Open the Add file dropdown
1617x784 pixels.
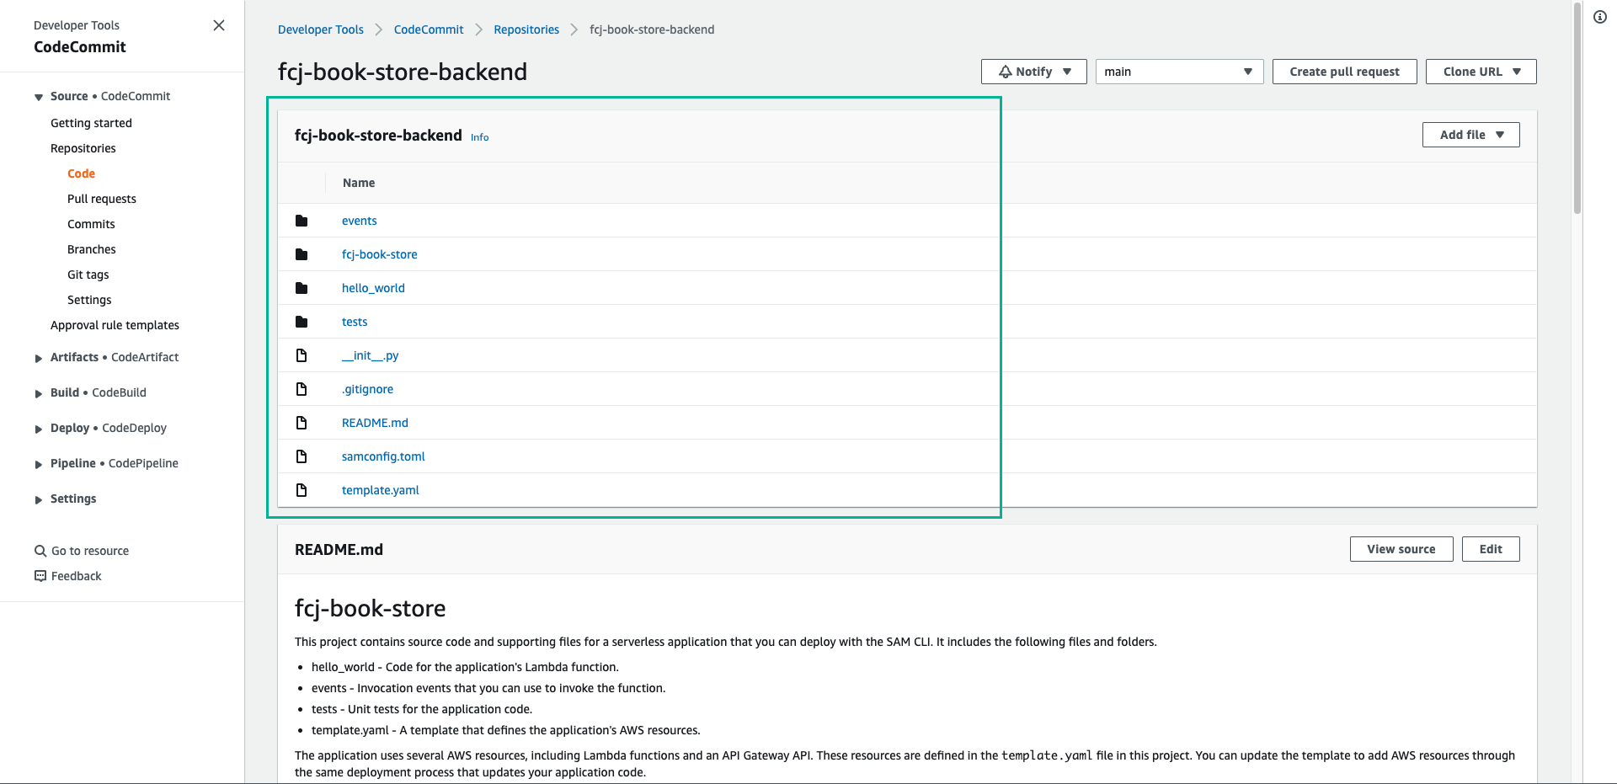coord(1470,135)
